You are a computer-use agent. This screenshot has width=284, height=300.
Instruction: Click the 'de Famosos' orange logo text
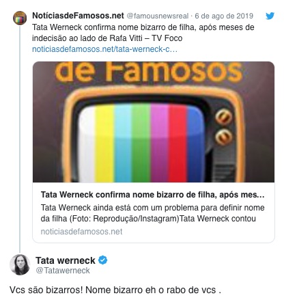[x=148, y=72]
